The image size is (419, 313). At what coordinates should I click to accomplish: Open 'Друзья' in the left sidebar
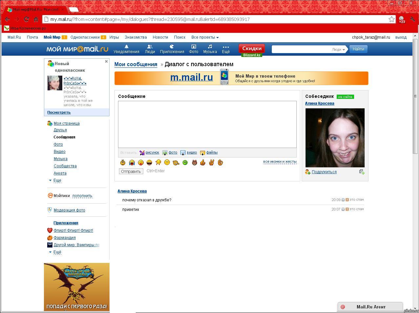[60, 130]
